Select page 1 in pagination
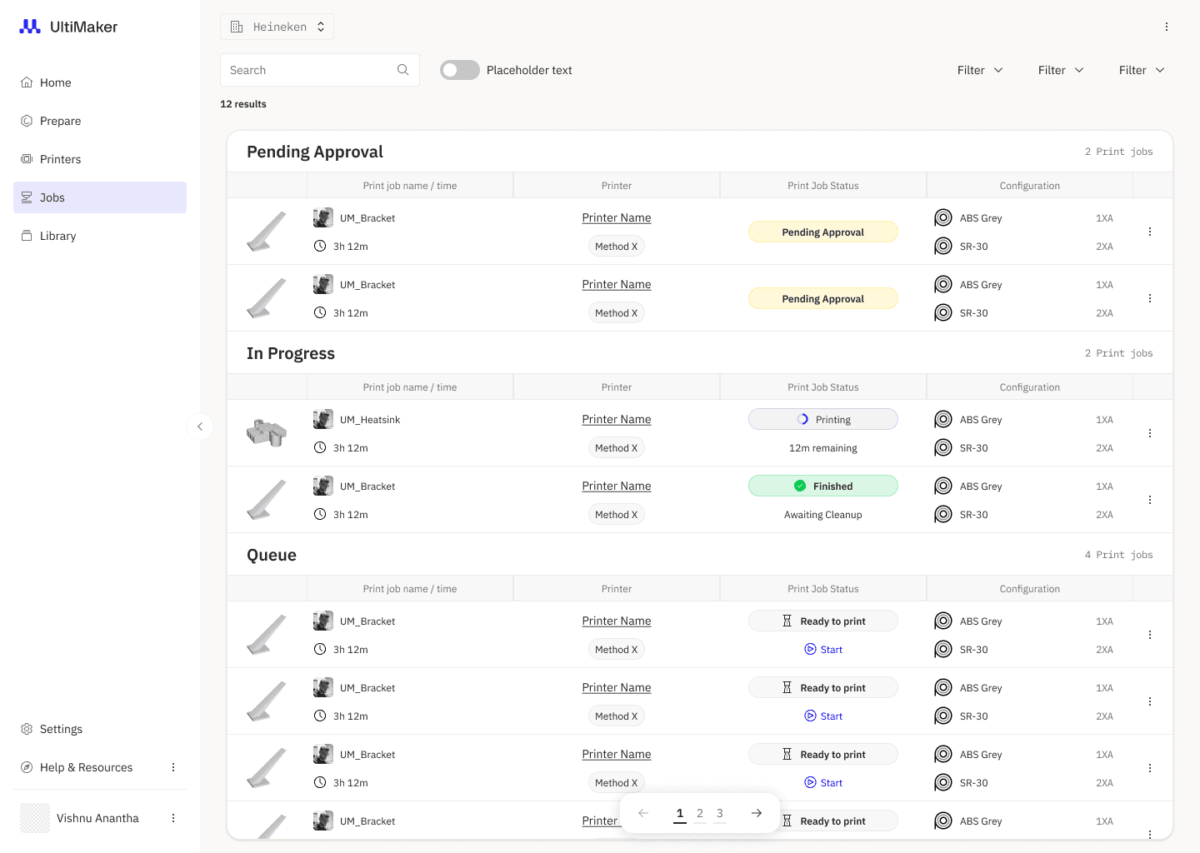This screenshot has height=853, width=1200. click(680, 814)
